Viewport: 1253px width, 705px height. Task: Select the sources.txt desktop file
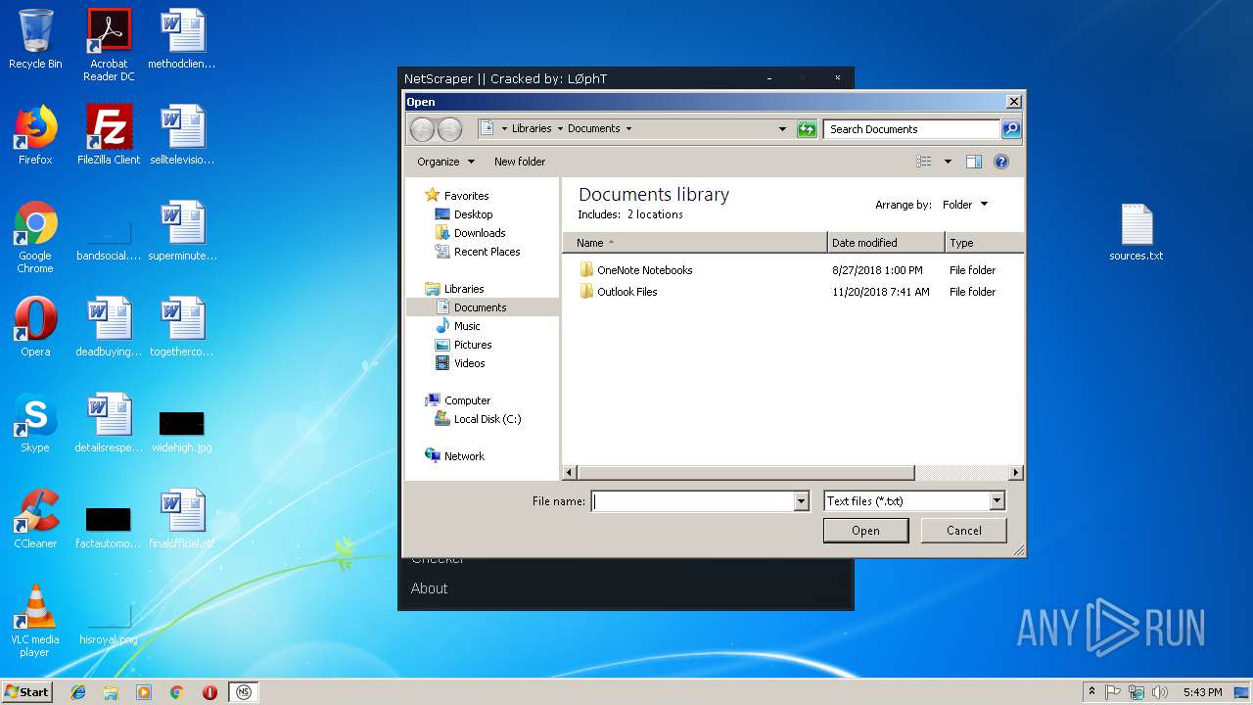1137,233
